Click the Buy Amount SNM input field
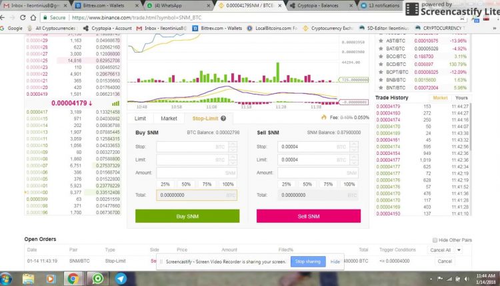The width and height of the screenshot is (500, 286). [x=197, y=173]
